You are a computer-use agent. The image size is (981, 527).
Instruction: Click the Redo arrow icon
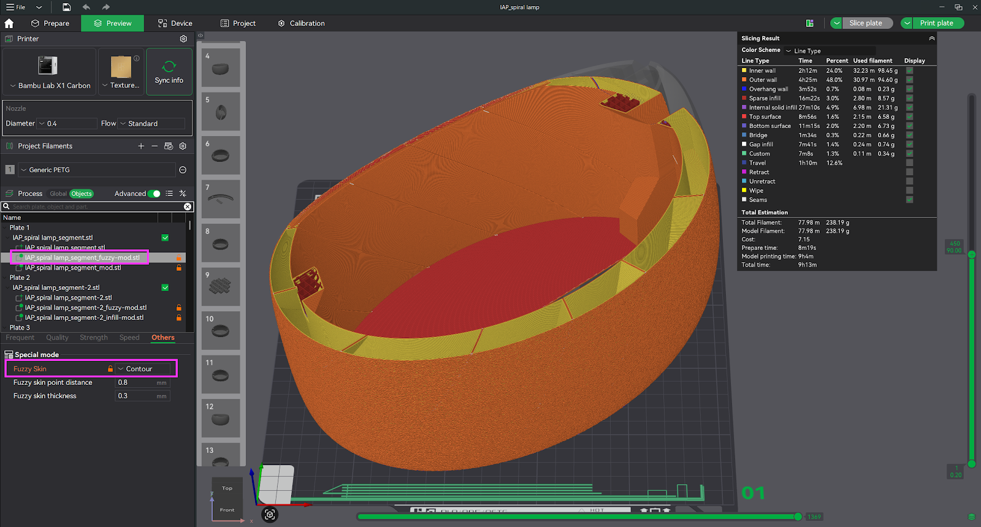tap(106, 7)
